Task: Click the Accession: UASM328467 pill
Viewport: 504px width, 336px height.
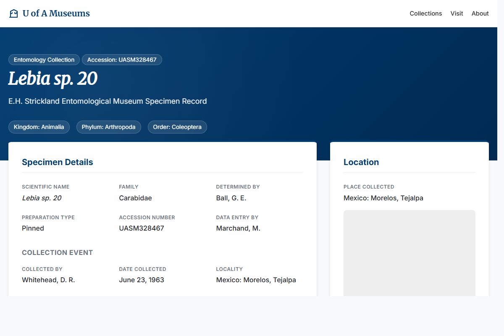Action: (122, 60)
